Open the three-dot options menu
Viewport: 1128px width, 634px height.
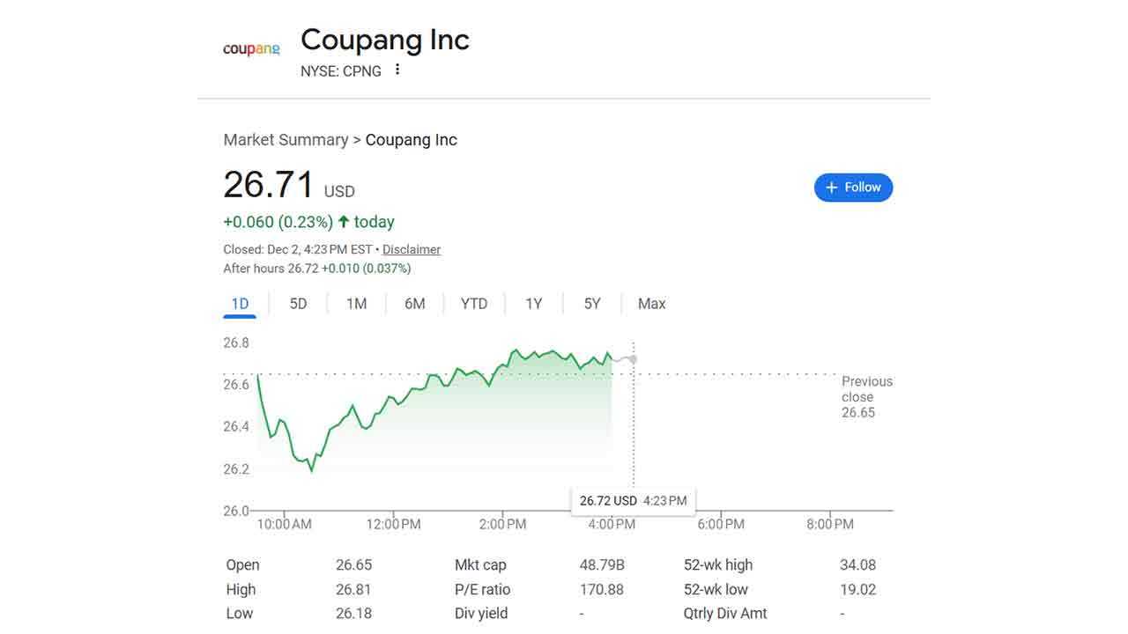(397, 70)
